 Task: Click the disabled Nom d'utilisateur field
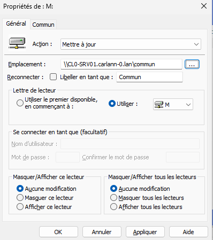point(130,144)
